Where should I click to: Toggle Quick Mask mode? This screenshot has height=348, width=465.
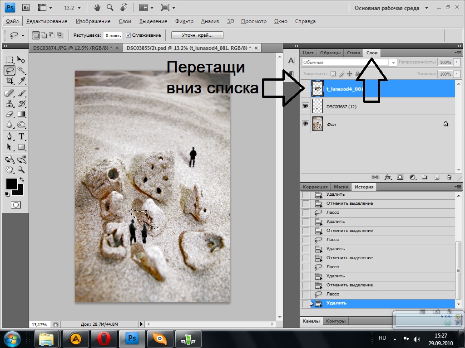click(x=16, y=205)
